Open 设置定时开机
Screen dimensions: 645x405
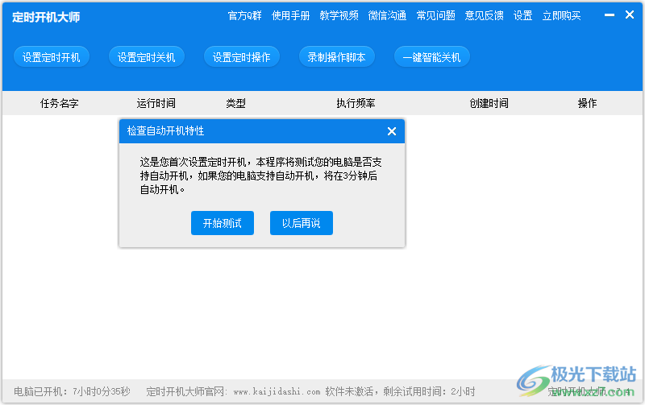pos(52,57)
